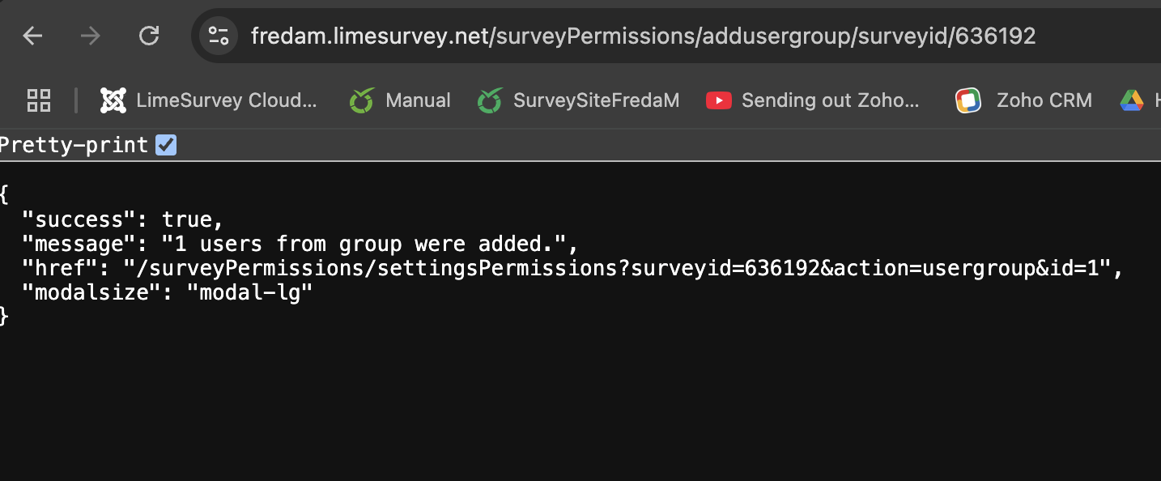Click the browser back arrow
This screenshot has height=481, width=1161.
point(32,36)
